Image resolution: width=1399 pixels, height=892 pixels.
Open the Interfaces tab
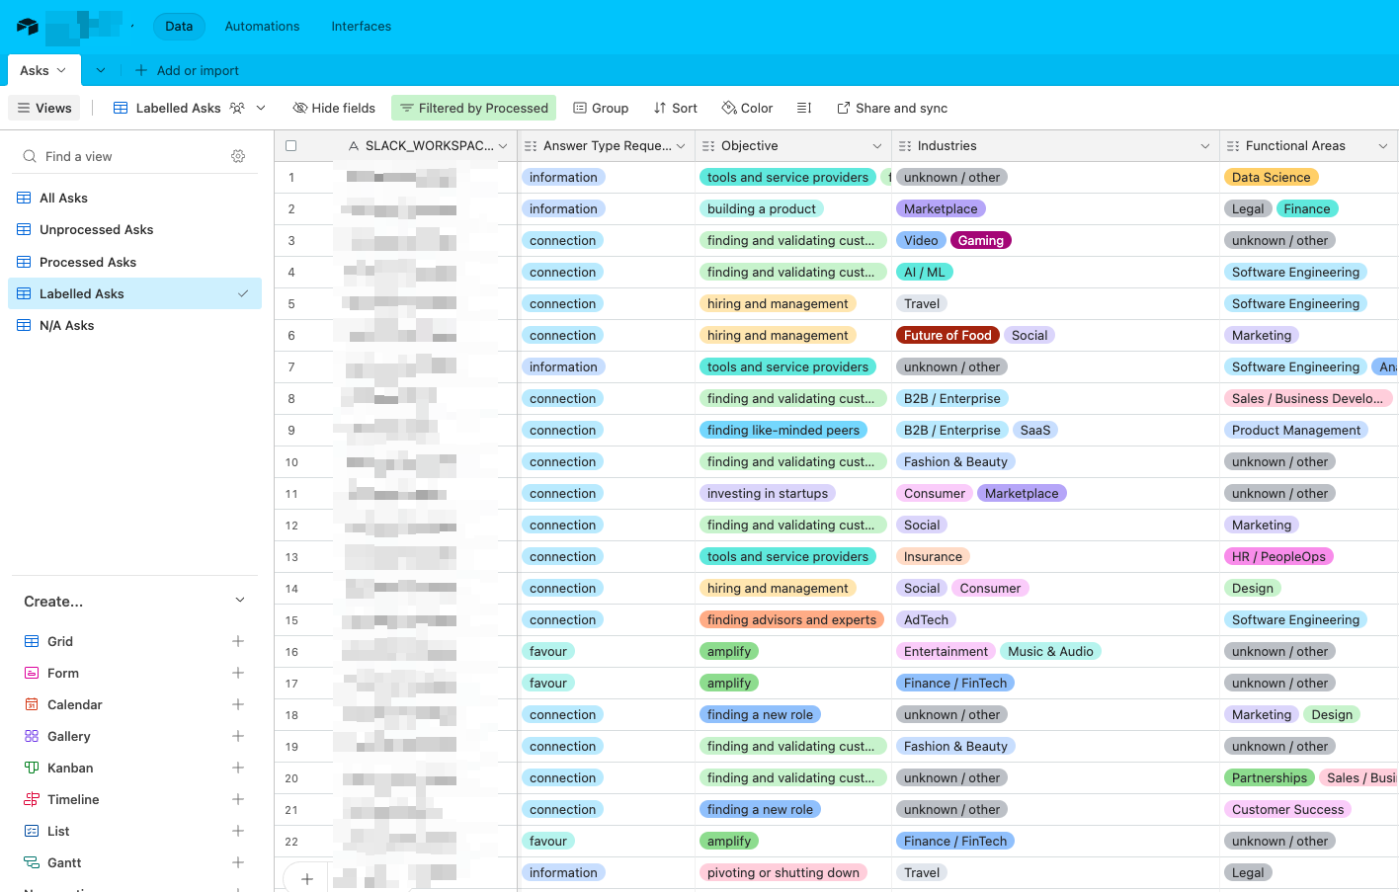pos(361,27)
